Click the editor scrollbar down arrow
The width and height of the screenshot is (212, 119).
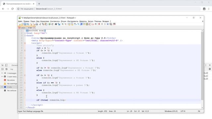point(202,107)
